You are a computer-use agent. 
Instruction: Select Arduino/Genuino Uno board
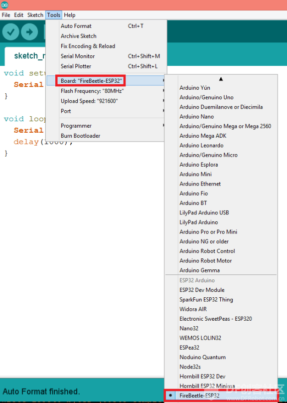coord(221,97)
